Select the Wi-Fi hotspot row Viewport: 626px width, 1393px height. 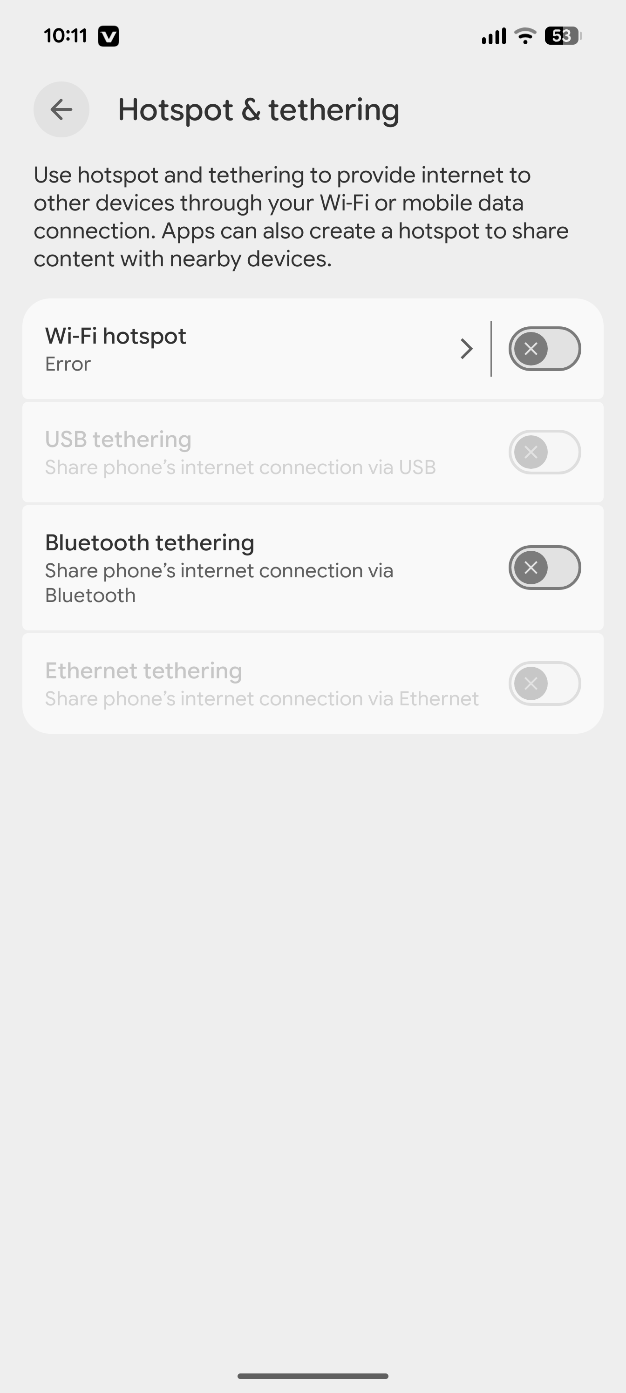click(313, 349)
